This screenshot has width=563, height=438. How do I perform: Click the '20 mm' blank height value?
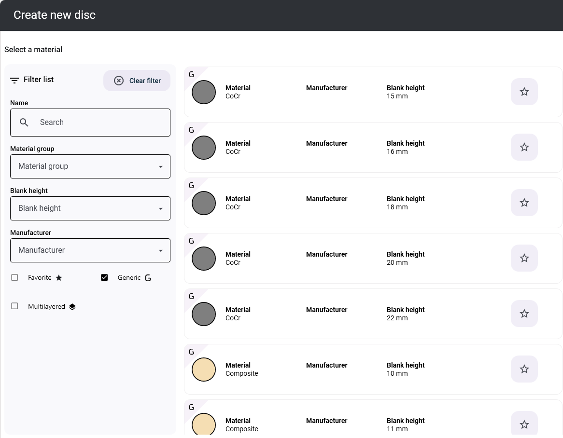[x=397, y=262]
